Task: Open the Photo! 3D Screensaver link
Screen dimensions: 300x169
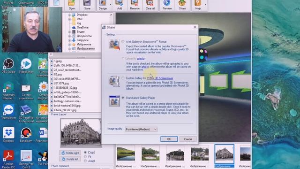Action: (x=160, y=78)
